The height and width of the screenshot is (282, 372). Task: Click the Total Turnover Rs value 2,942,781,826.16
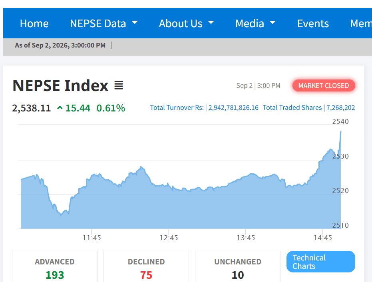click(233, 108)
